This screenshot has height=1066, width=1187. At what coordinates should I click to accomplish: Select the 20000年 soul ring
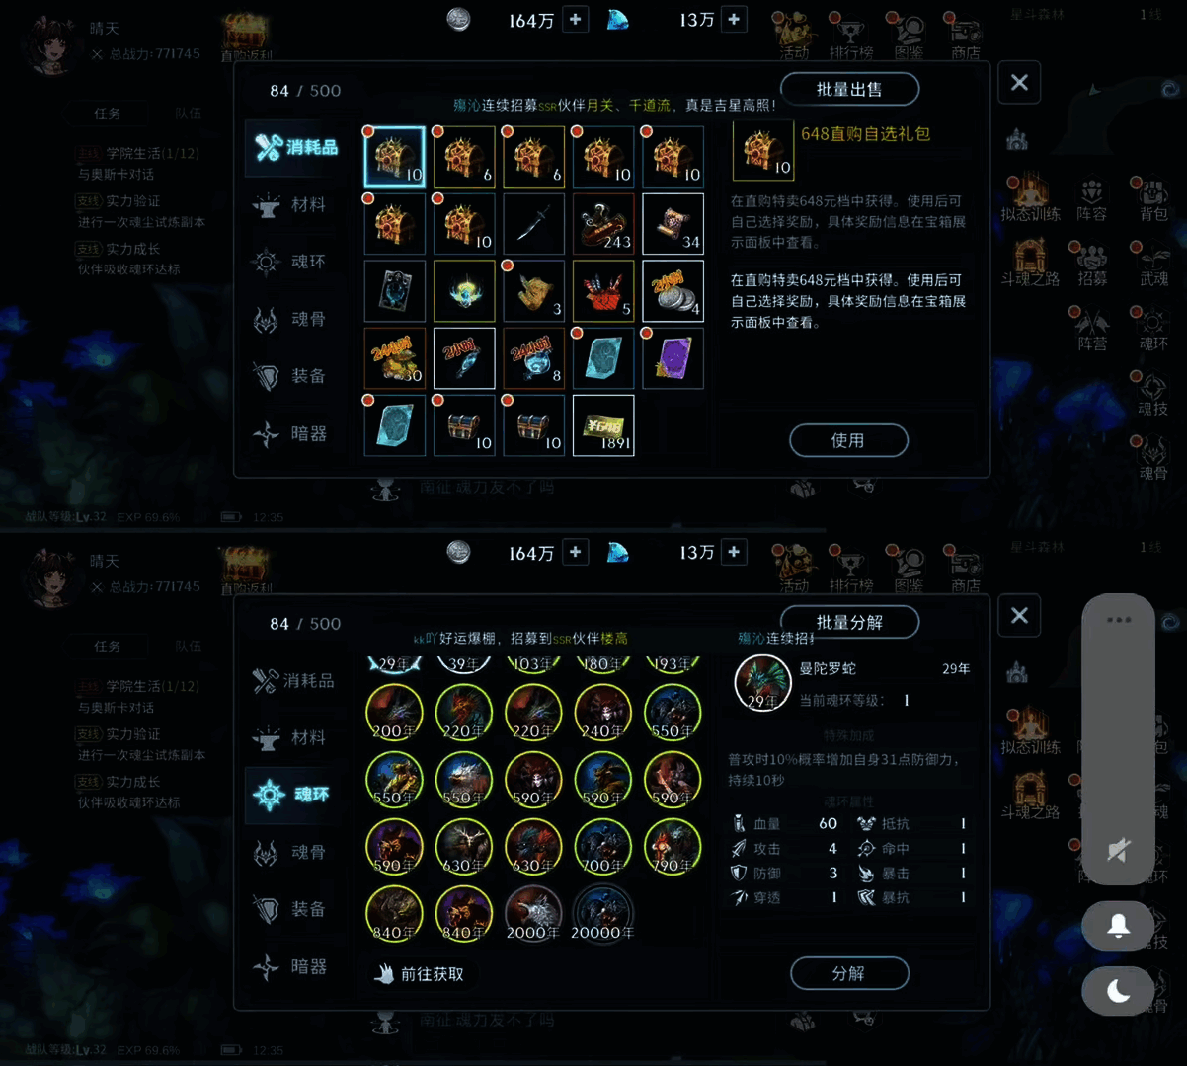click(x=602, y=913)
